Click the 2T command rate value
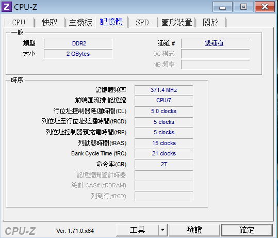The height and width of the screenshot is (238, 278). click(164, 164)
